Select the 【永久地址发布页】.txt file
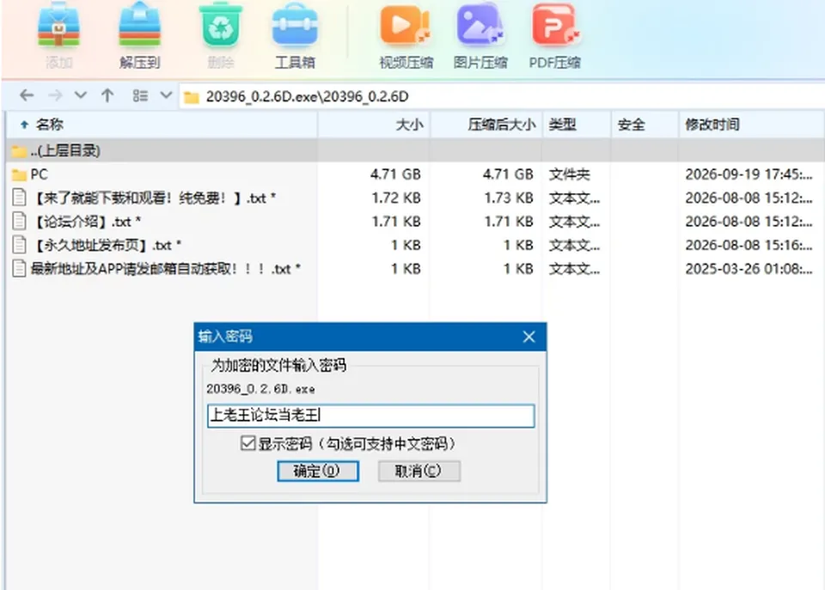 415,245
